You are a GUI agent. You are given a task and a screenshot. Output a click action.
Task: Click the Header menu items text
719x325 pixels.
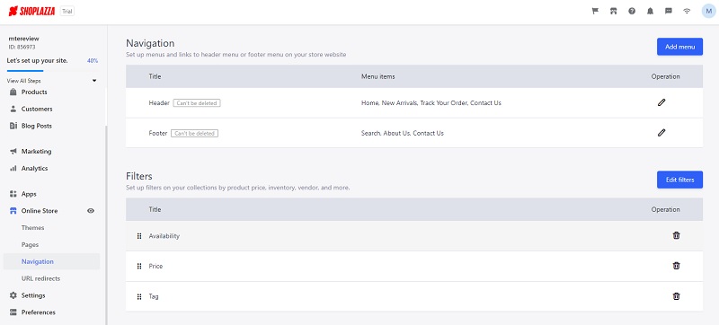pyautogui.click(x=431, y=103)
